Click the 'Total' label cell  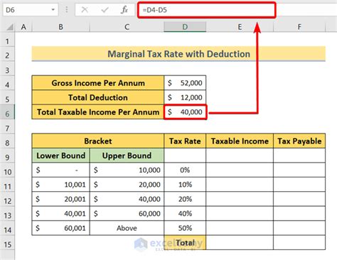point(185,242)
